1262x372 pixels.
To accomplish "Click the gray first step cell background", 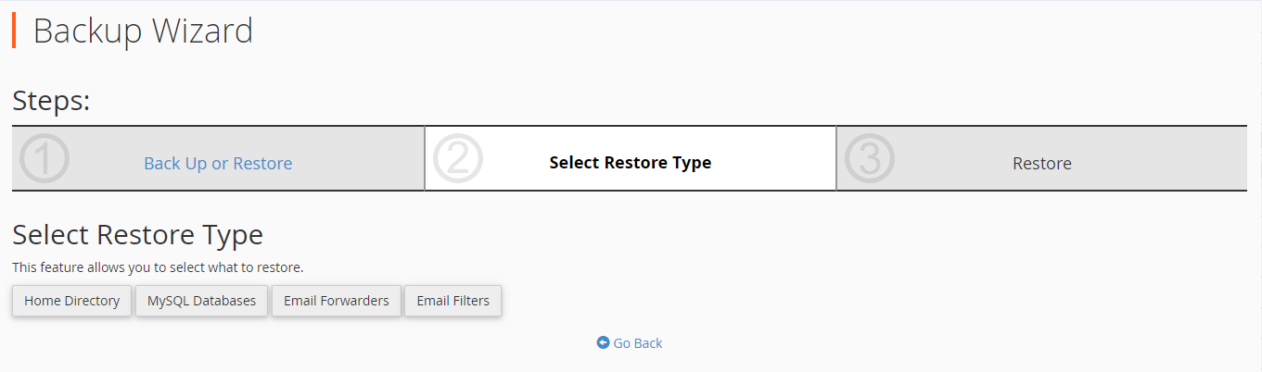I will point(218,158).
